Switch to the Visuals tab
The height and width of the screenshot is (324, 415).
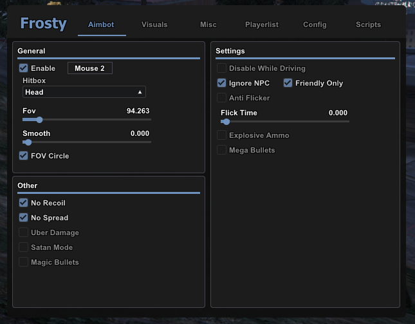click(154, 24)
